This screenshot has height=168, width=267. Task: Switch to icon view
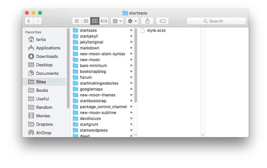(77, 21)
